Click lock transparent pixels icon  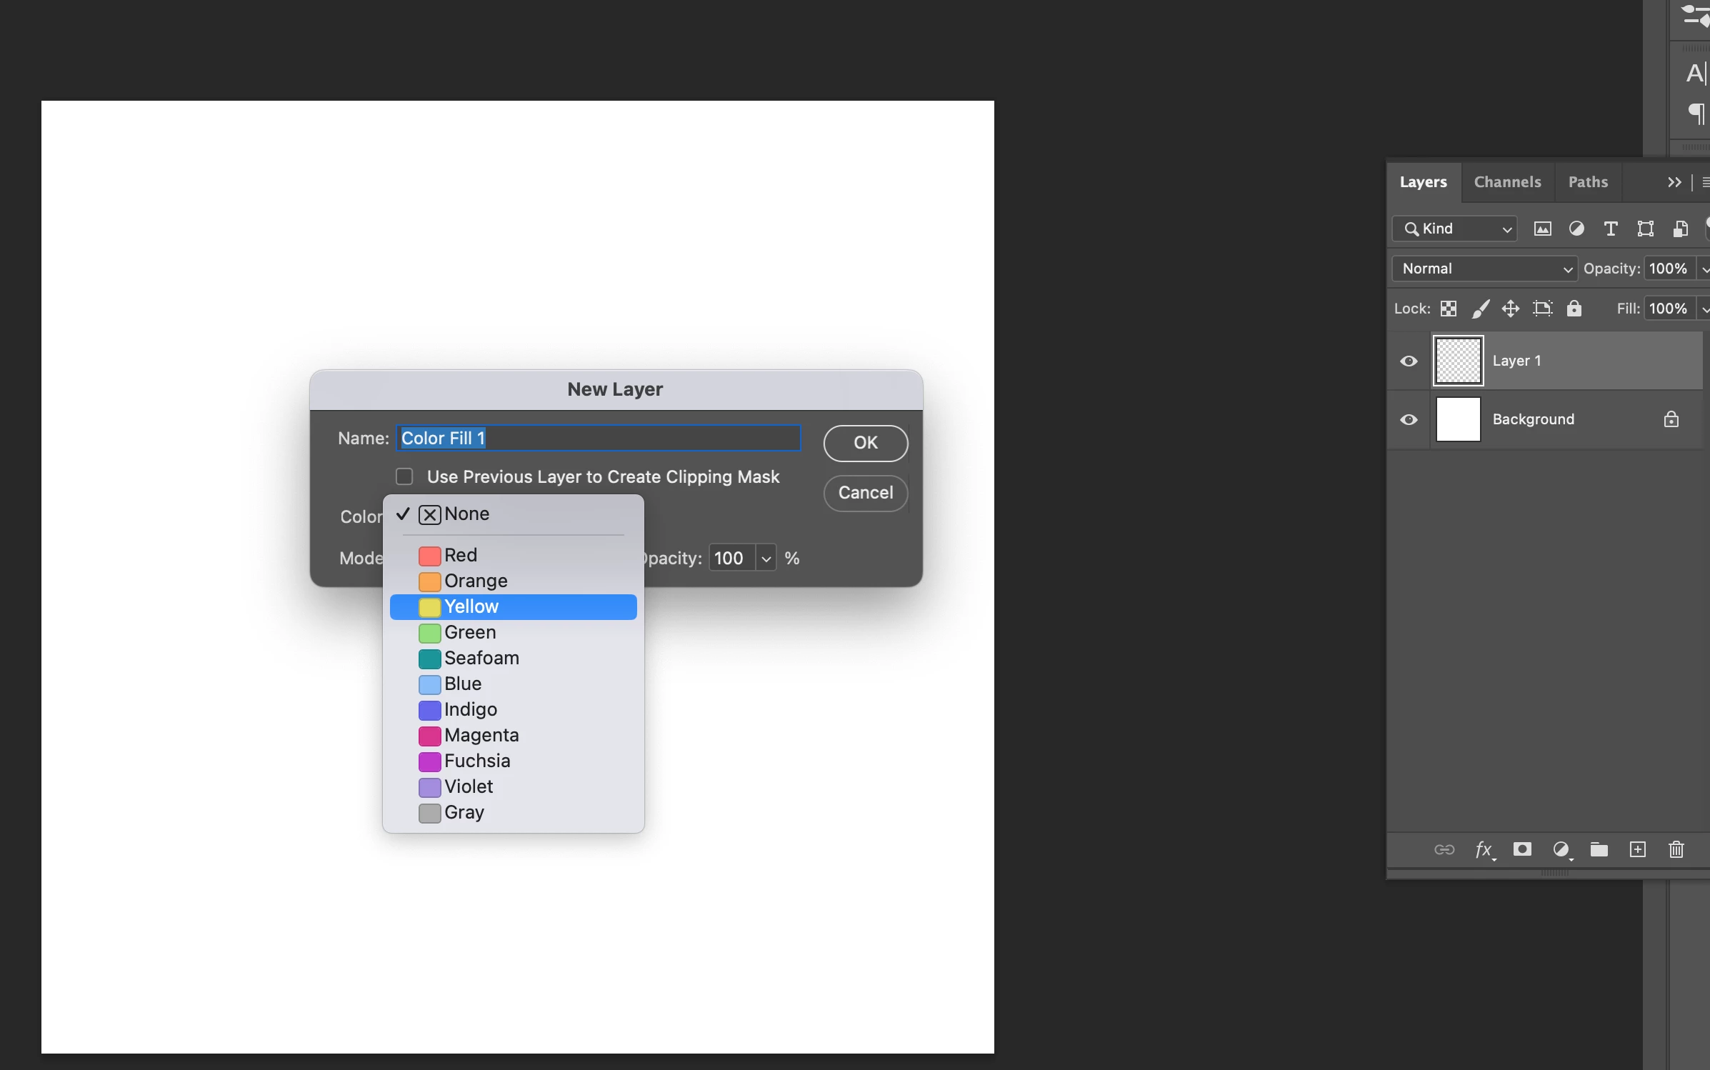[x=1449, y=309]
